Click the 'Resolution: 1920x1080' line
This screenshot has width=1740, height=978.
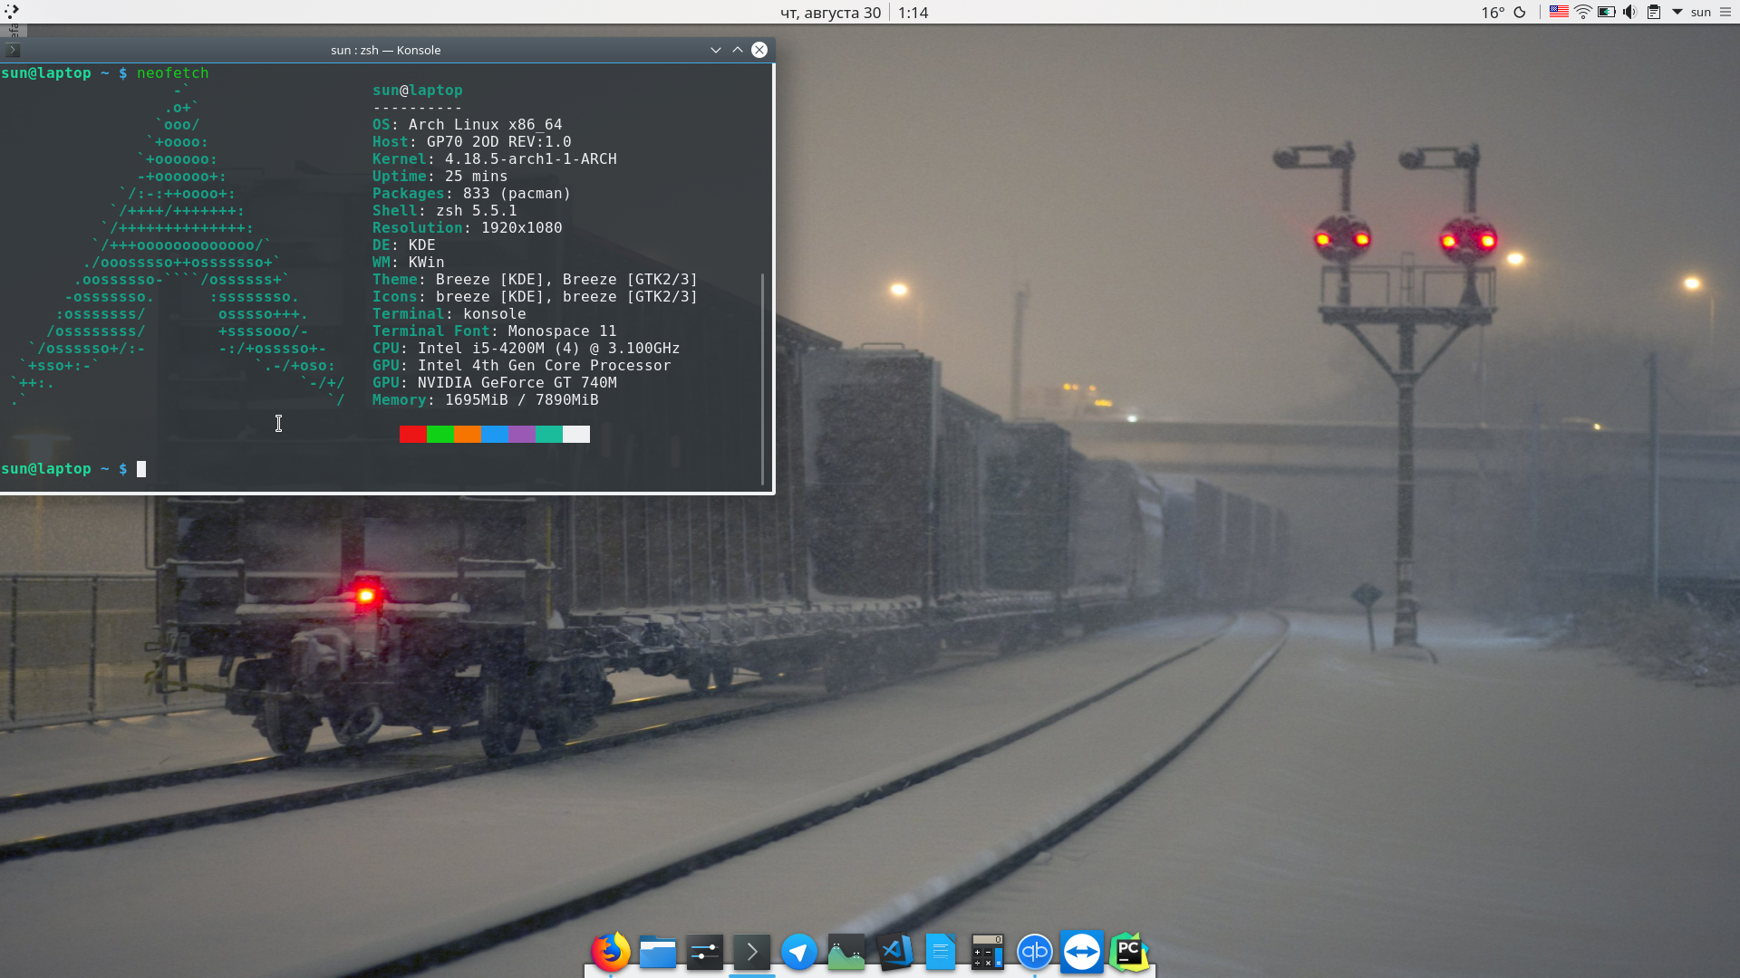pyautogui.click(x=467, y=227)
